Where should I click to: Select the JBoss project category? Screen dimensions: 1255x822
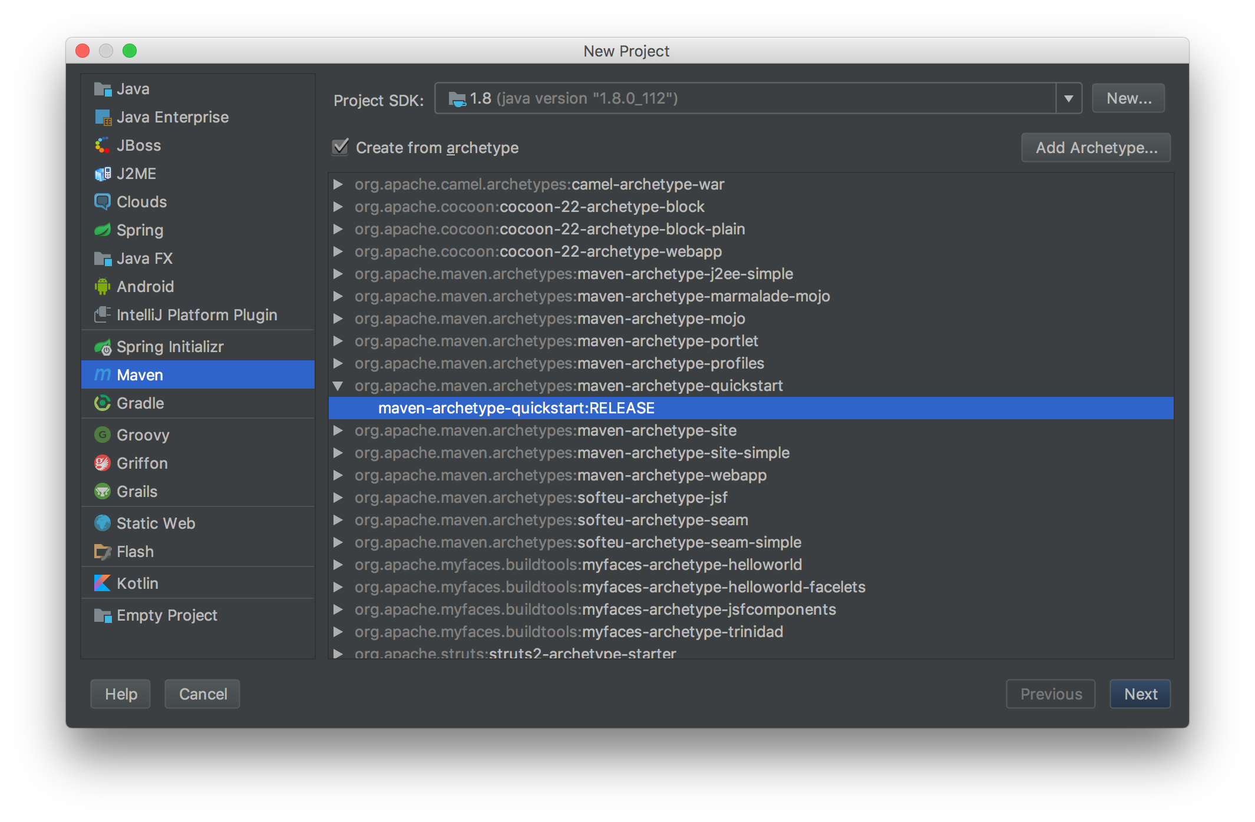click(x=138, y=145)
